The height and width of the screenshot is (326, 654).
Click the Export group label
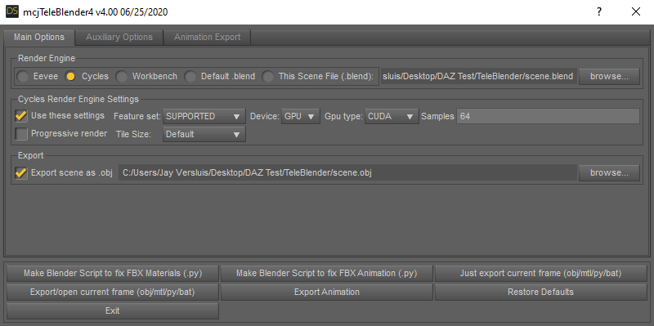[x=30, y=155]
